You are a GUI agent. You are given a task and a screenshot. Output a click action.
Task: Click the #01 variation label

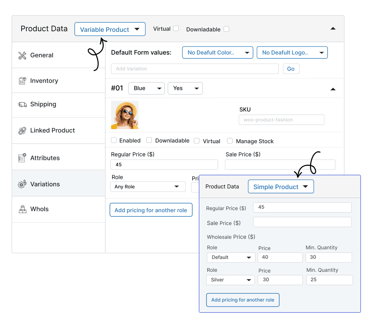click(x=117, y=88)
